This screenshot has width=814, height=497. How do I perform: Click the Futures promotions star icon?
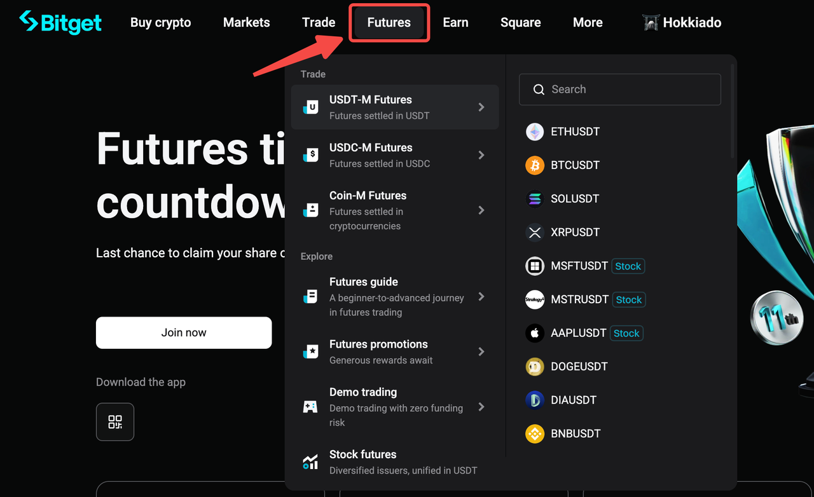[310, 351]
